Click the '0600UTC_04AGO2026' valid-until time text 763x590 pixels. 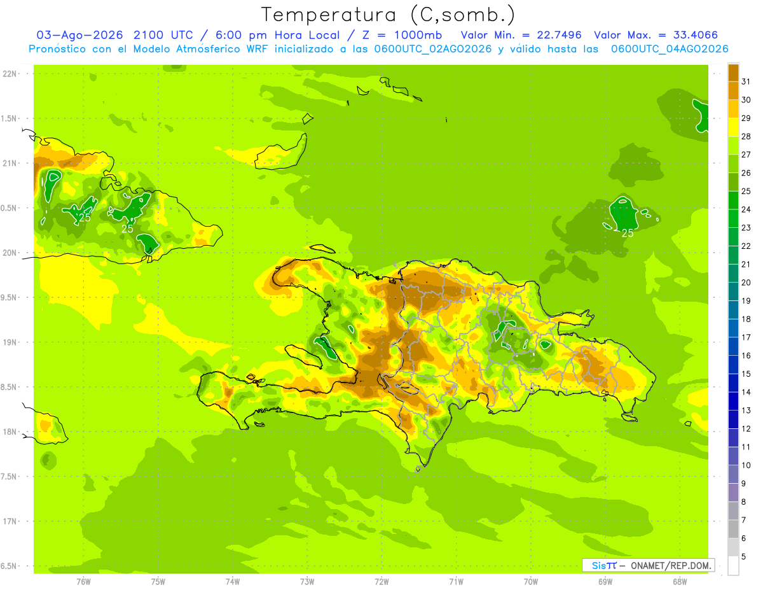[670, 49]
